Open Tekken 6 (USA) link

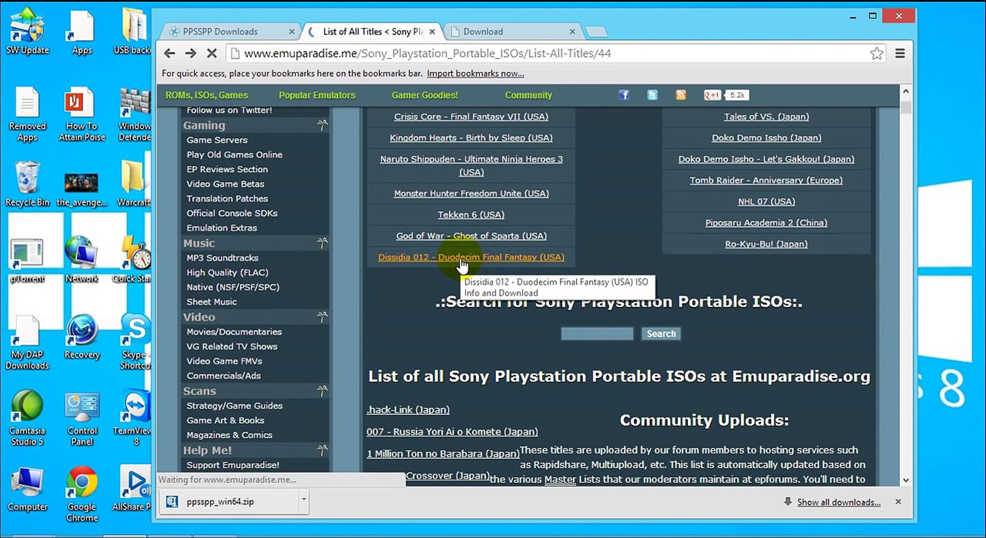tap(471, 215)
